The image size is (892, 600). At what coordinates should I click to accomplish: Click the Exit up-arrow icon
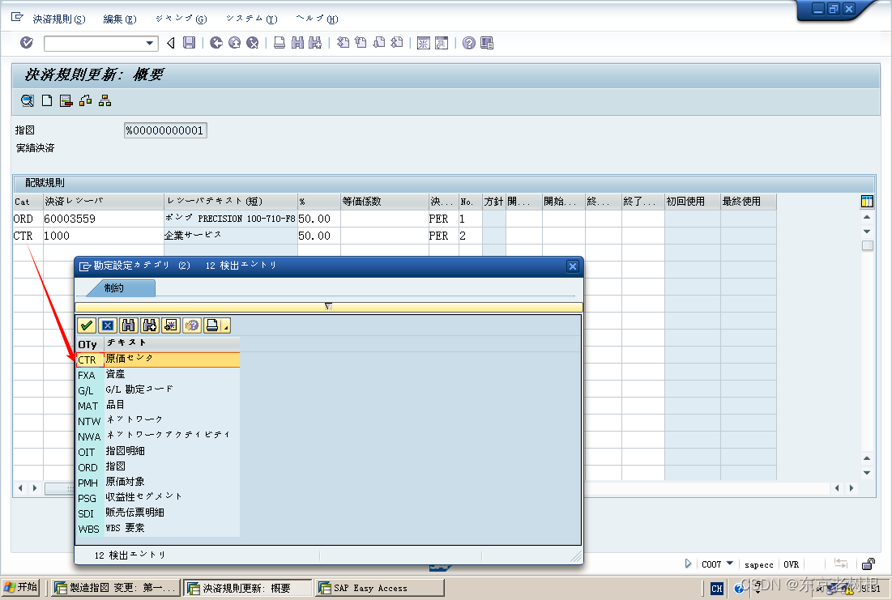tap(234, 43)
